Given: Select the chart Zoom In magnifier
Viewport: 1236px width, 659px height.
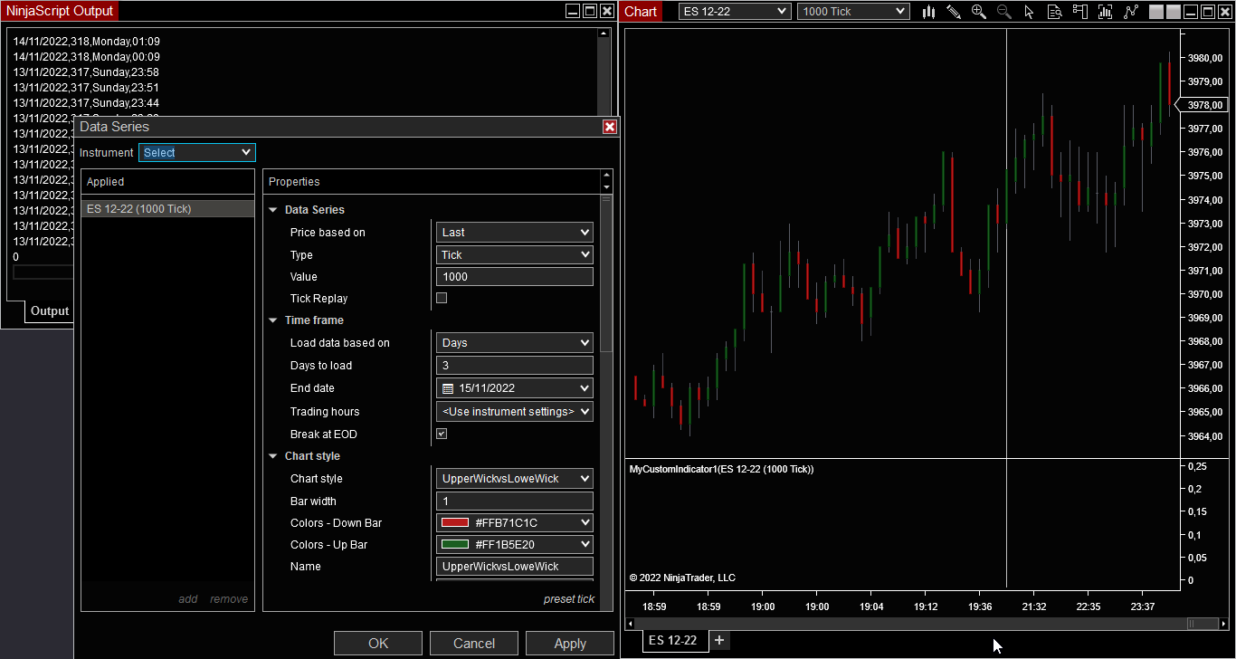Looking at the screenshot, I should point(979,12).
